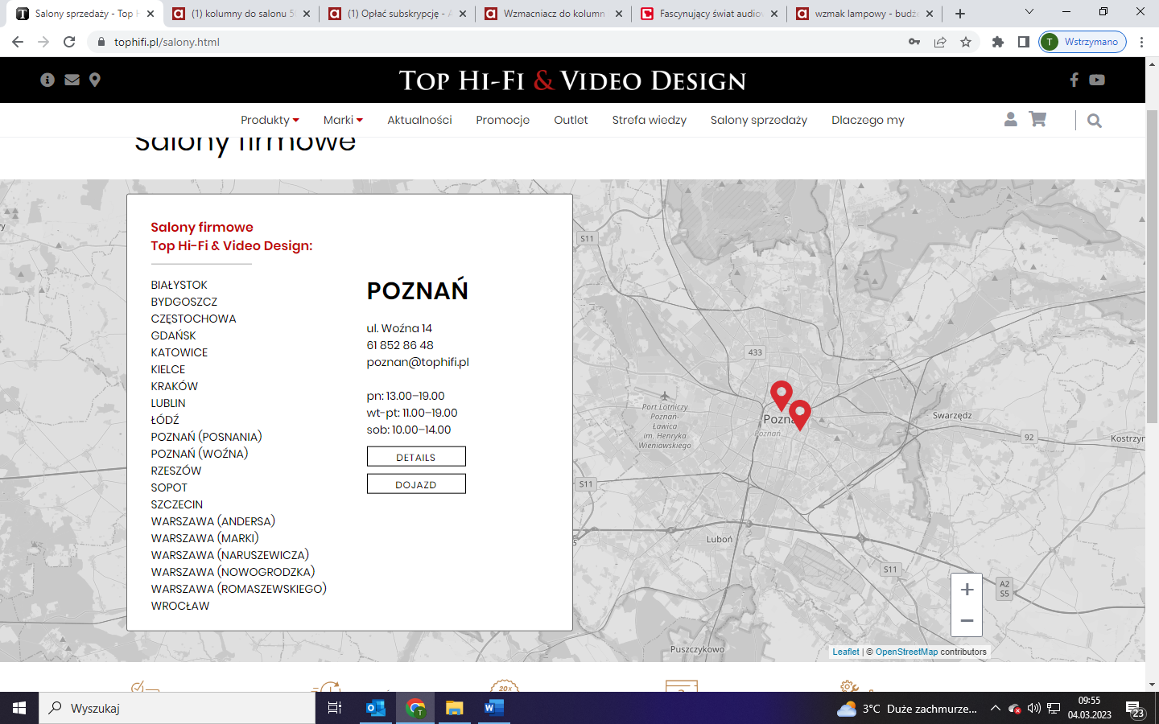Image resolution: width=1159 pixels, height=724 pixels.
Task: Show hidden system tray icons
Action: pos(995,709)
